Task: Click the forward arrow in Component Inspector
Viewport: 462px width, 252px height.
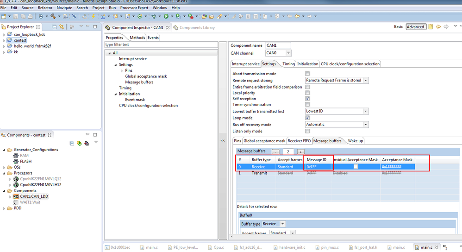Action: (446, 27)
